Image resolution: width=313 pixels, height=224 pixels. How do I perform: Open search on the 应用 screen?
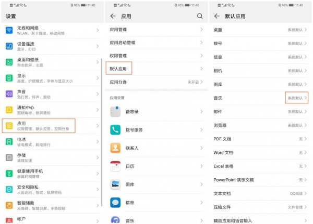200,16
